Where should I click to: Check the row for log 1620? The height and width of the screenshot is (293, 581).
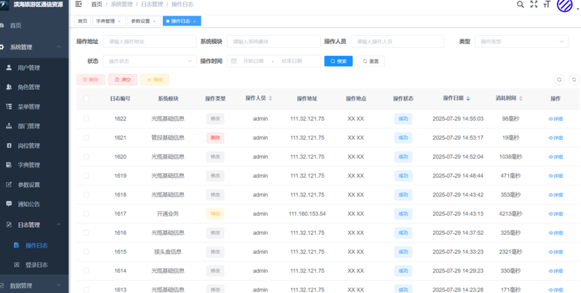pyautogui.click(x=86, y=157)
